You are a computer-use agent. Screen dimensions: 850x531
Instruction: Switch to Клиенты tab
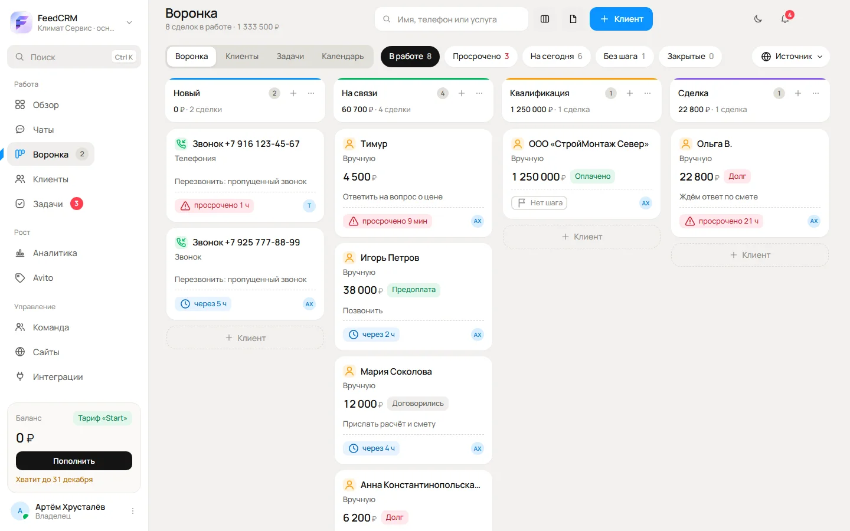click(x=242, y=57)
